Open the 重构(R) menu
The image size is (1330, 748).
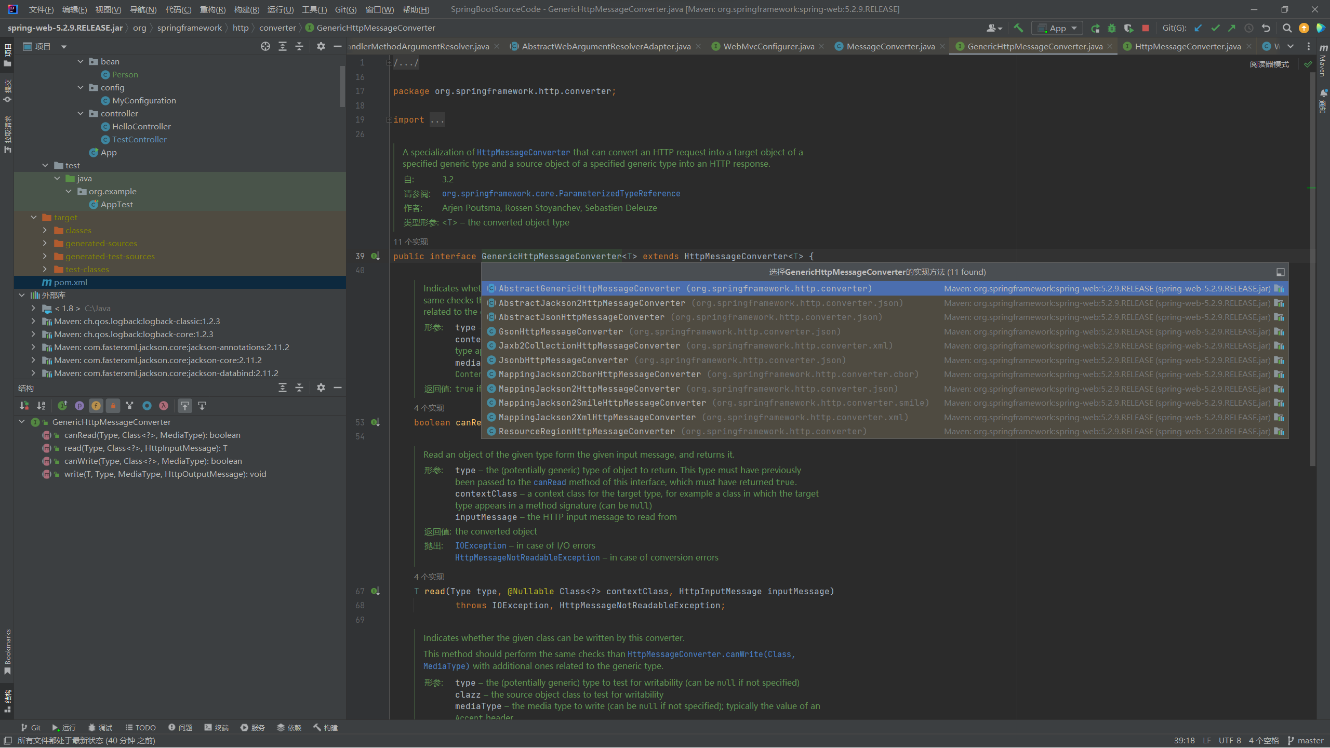coord(212,9)
